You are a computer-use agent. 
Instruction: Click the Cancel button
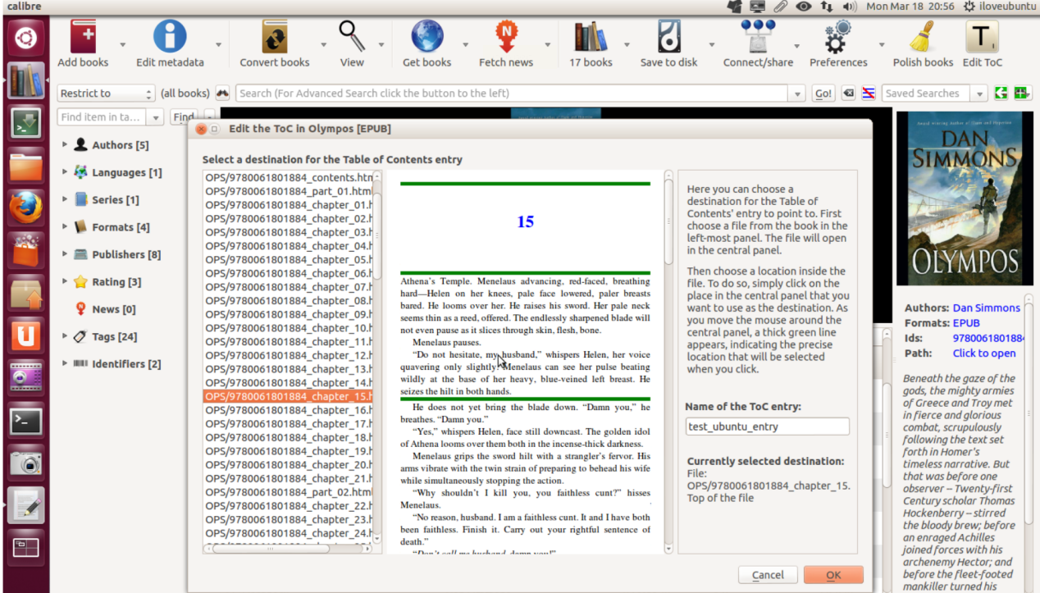[768, 575]
